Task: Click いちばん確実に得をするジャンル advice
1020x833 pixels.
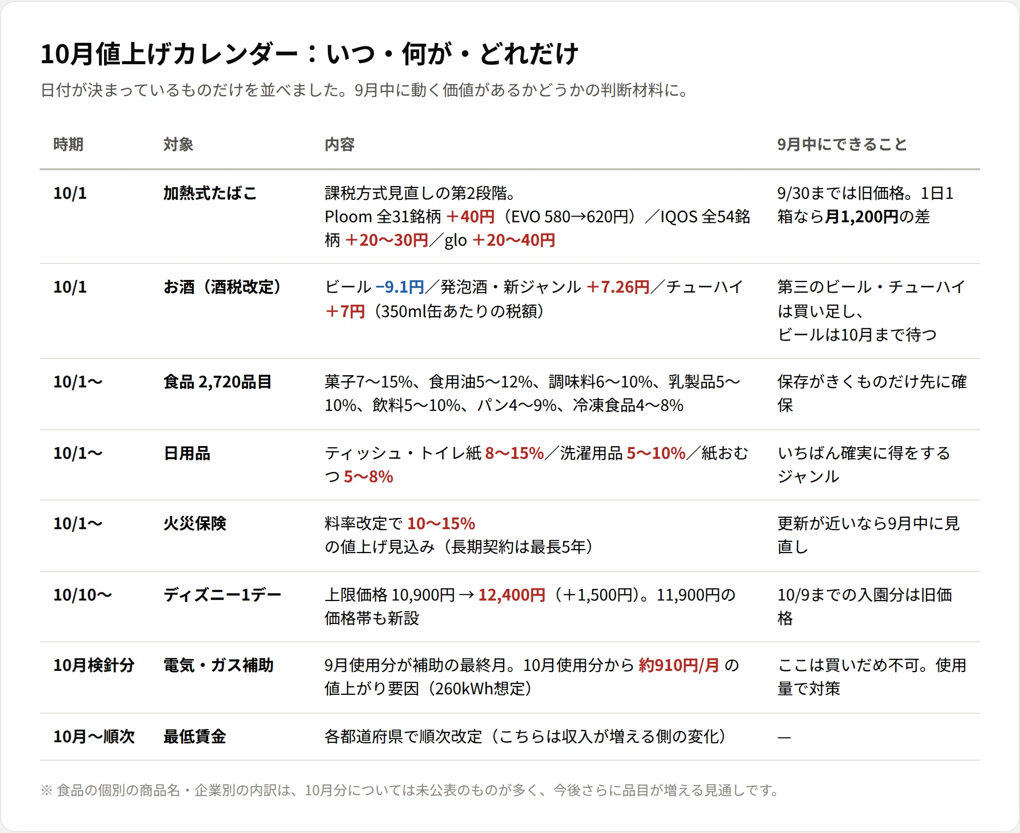Action: [x=863, y=464]
